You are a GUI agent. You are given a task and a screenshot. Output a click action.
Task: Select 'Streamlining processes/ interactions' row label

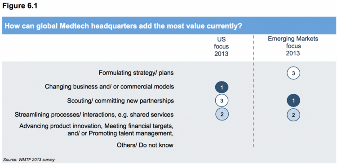point(94,115)
